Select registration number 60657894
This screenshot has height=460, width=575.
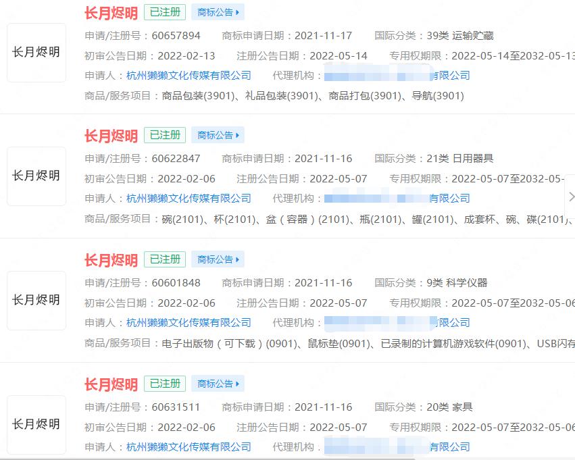pyautogui.click(x=176, y=36)
